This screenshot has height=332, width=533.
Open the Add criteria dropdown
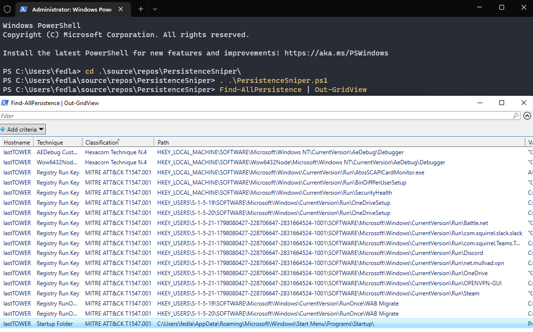pyautogui.click(x=23, y=129)
